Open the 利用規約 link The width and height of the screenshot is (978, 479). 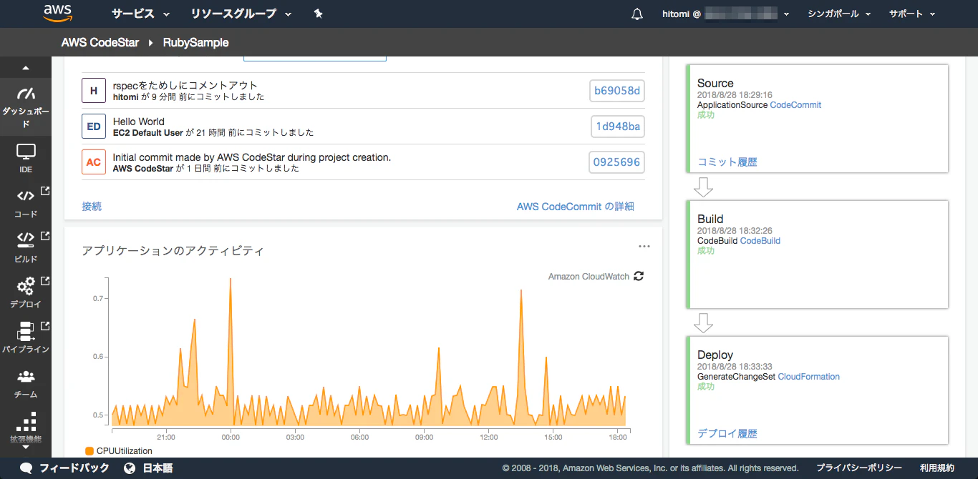[x=937, y=468]
